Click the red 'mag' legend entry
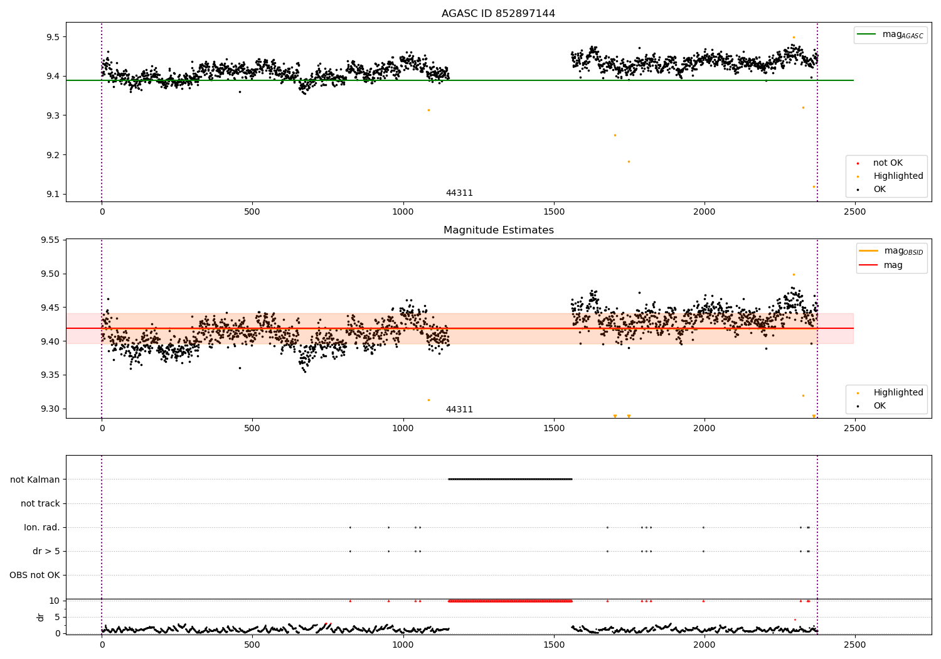The height and width of the screenshot is (659, 941). 881,265
